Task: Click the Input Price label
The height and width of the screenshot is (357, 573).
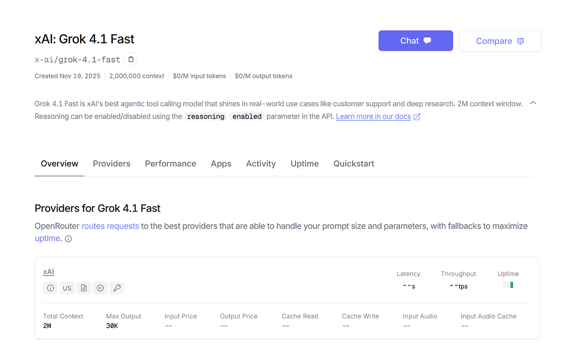Action: click(181, 316)
